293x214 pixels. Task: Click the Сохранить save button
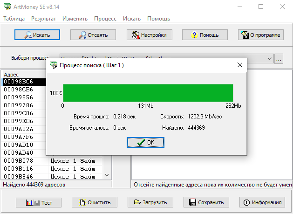[206, 202]
